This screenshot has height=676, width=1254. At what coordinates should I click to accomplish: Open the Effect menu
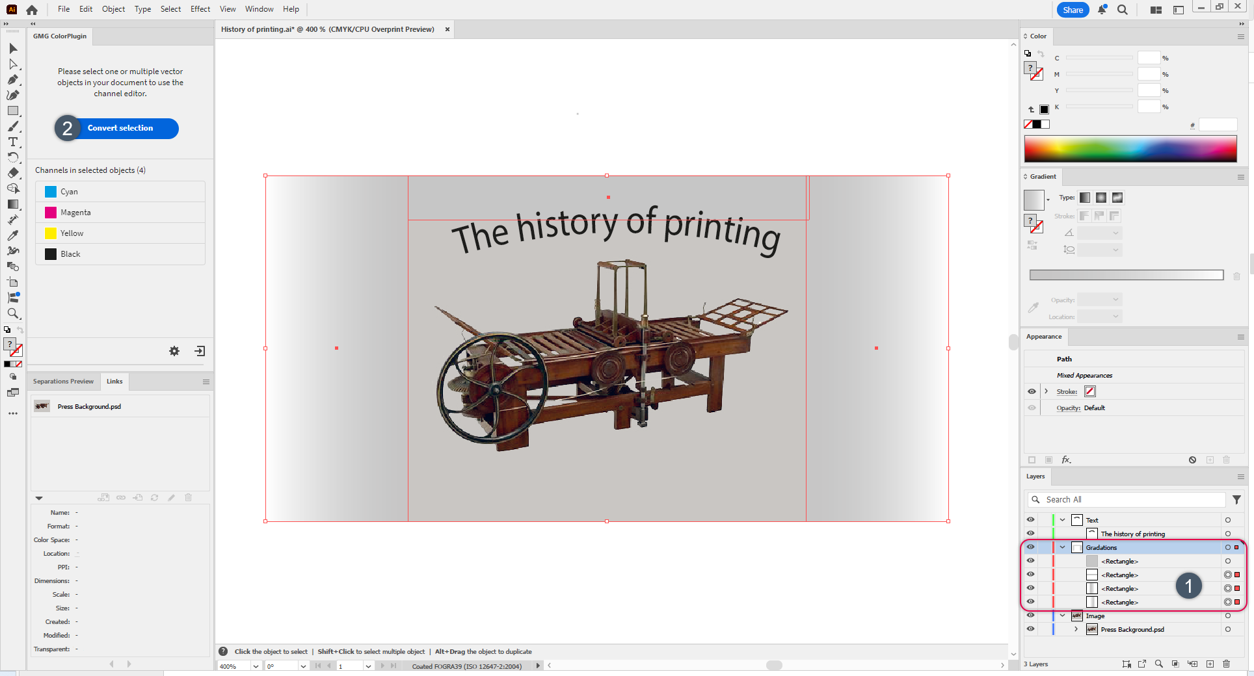coord(200,9)
